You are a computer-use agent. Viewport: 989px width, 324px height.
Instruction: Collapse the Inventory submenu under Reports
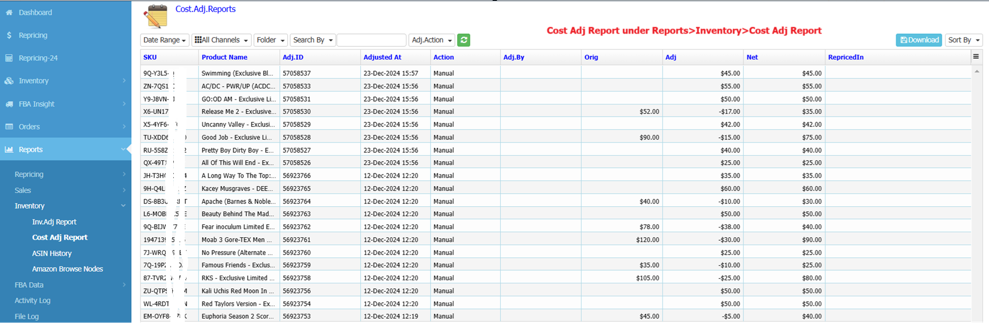(x=123, y=206)
